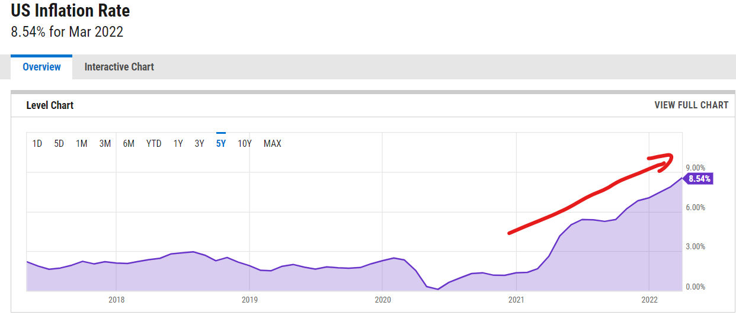Switch chart to YTD range
This screenshot has width=736, height=315.
(153, 143)
